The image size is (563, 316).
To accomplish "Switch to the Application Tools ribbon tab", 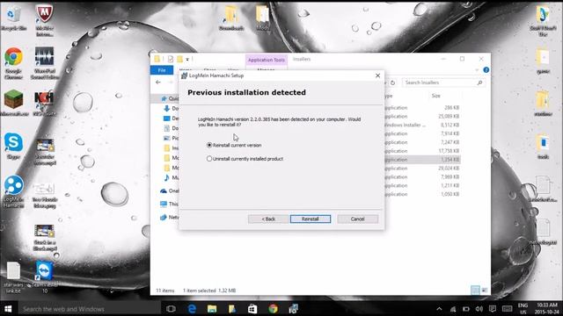I will coord(266,60).
